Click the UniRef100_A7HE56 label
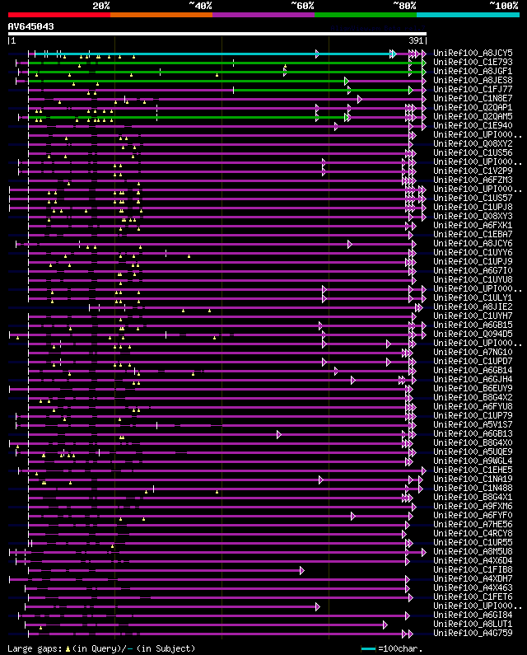527x655 pixels. [473, 524]
